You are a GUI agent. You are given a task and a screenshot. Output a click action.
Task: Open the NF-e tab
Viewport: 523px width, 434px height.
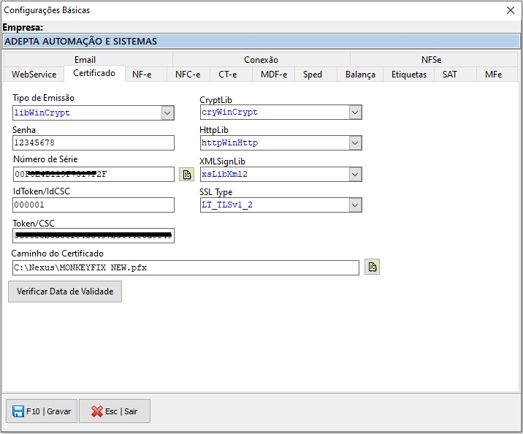(142, 75)
